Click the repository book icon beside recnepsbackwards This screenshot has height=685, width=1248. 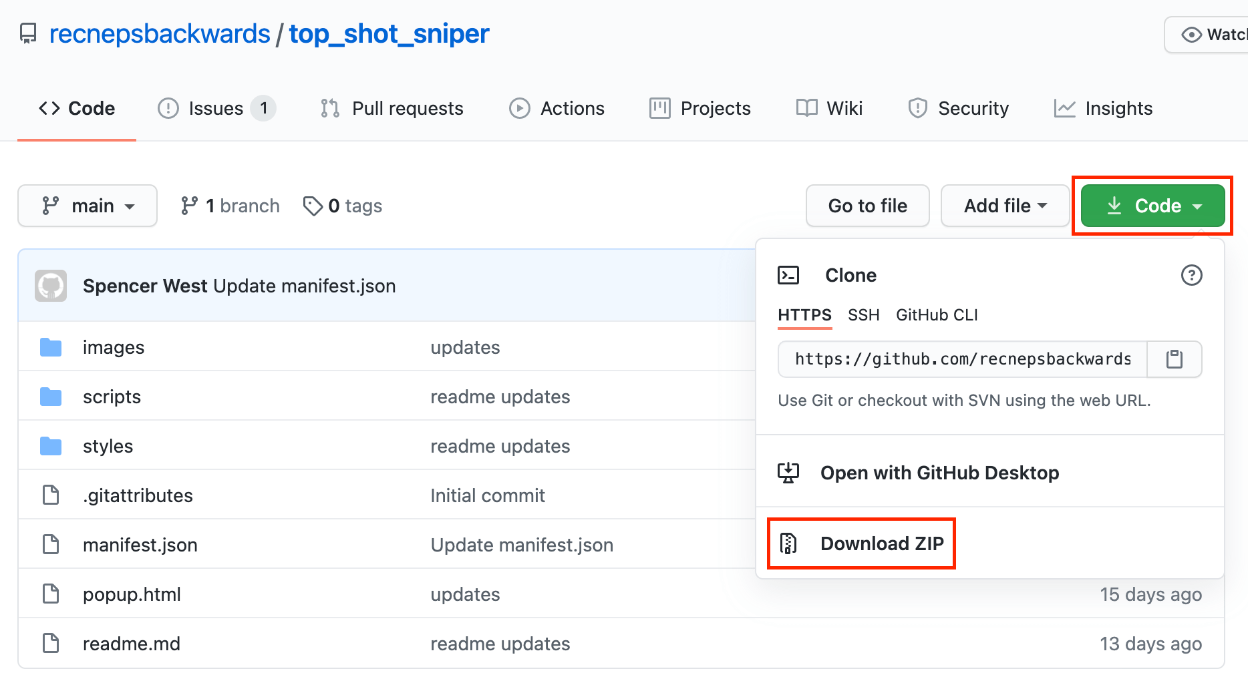tap(28, 34)
